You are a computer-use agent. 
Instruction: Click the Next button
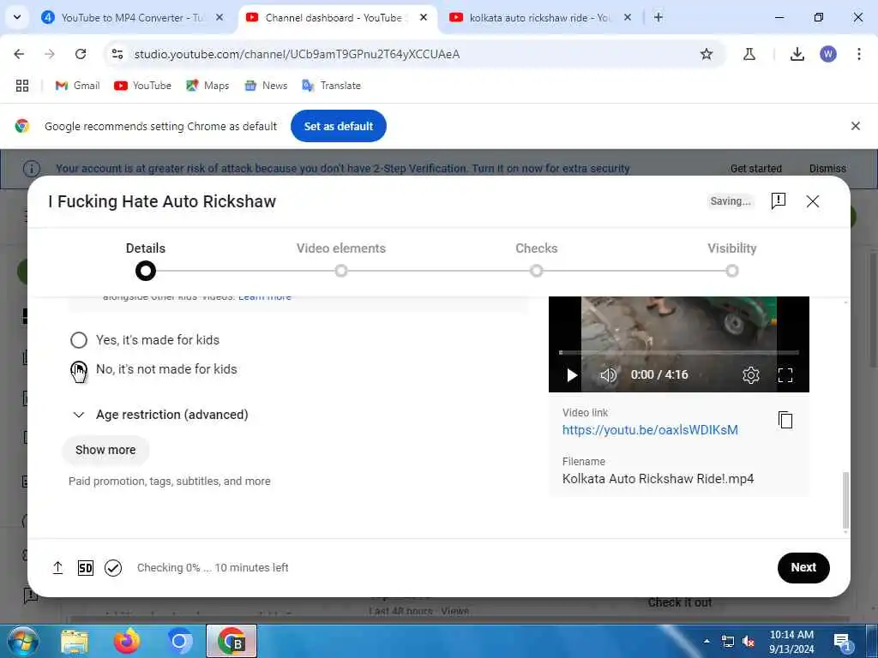point(803,567)
